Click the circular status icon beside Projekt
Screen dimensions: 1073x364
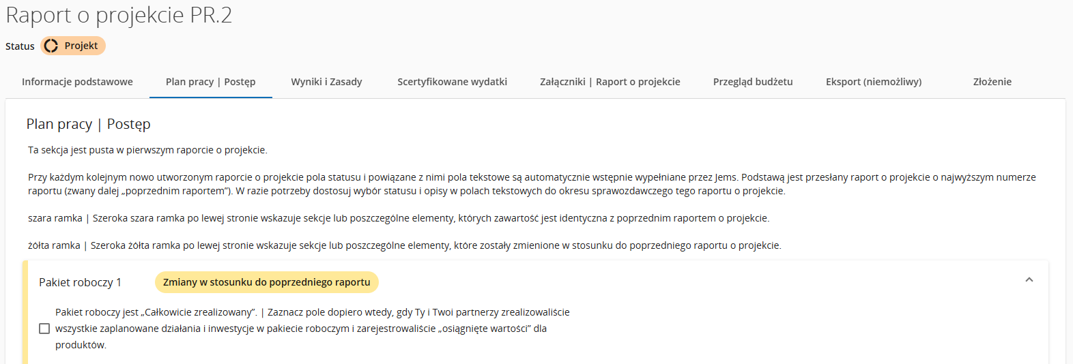(51, 46)
